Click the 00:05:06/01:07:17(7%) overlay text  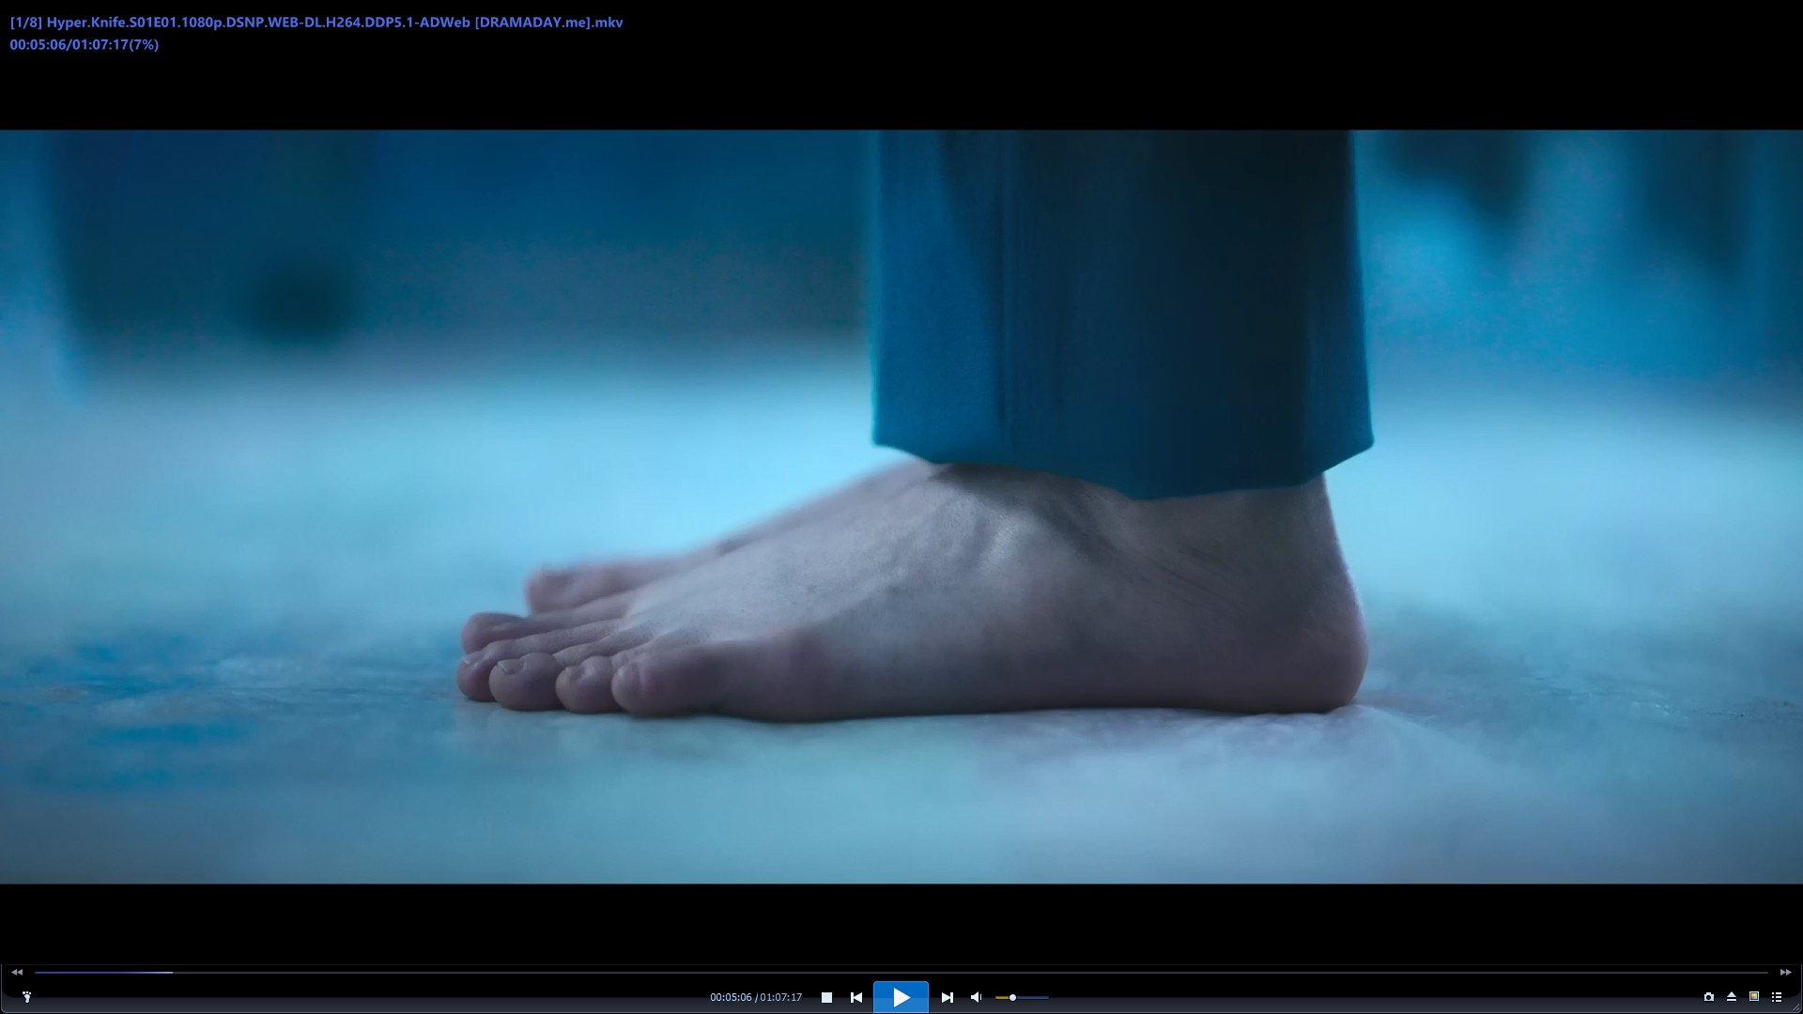click(85, 44)
